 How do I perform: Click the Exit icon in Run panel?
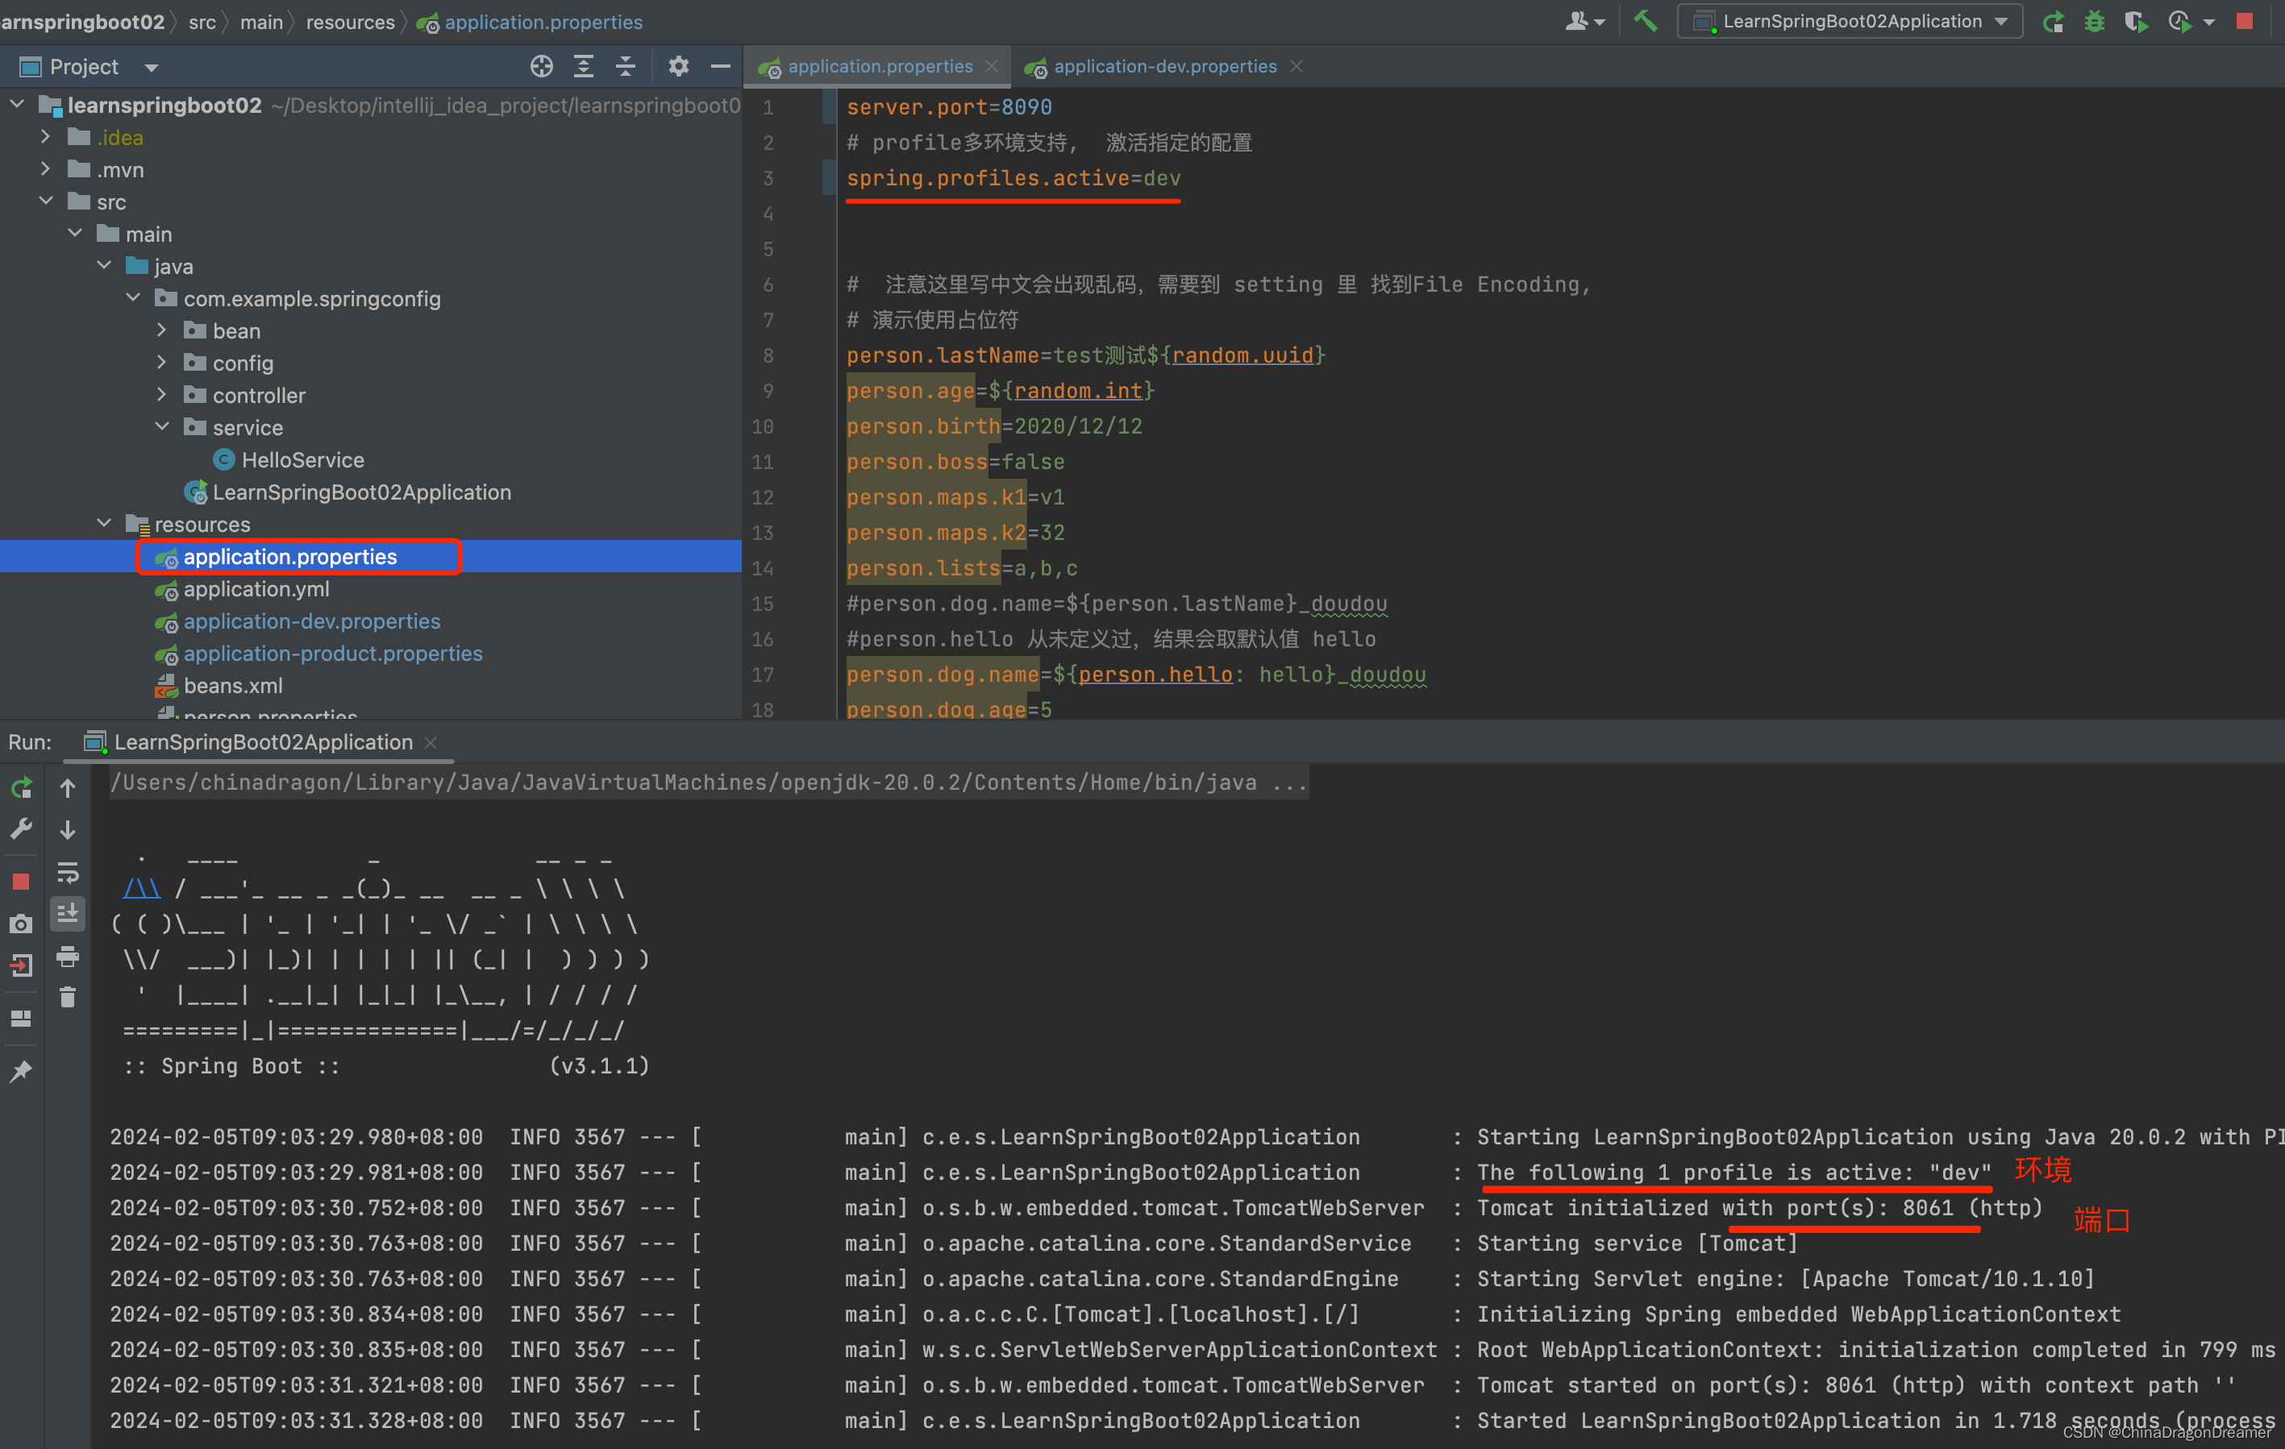pos(21,965)
